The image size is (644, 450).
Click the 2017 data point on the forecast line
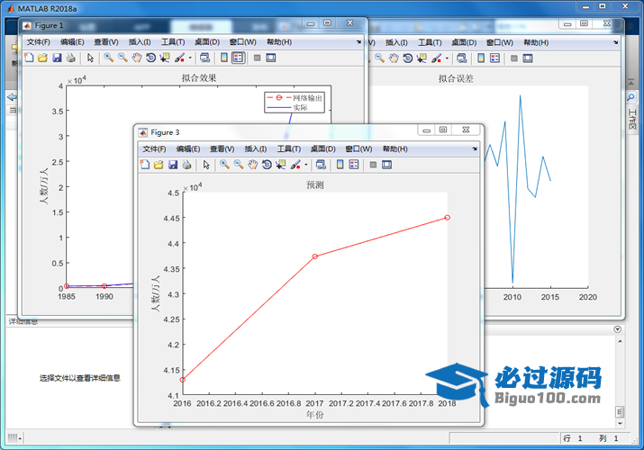(314, 256)
